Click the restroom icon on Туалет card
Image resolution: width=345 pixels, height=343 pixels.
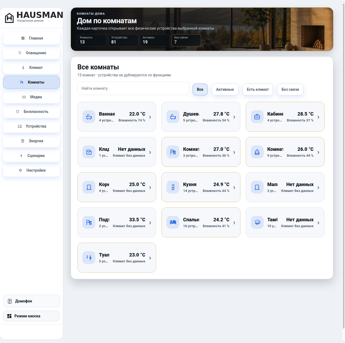click(89, 258)
